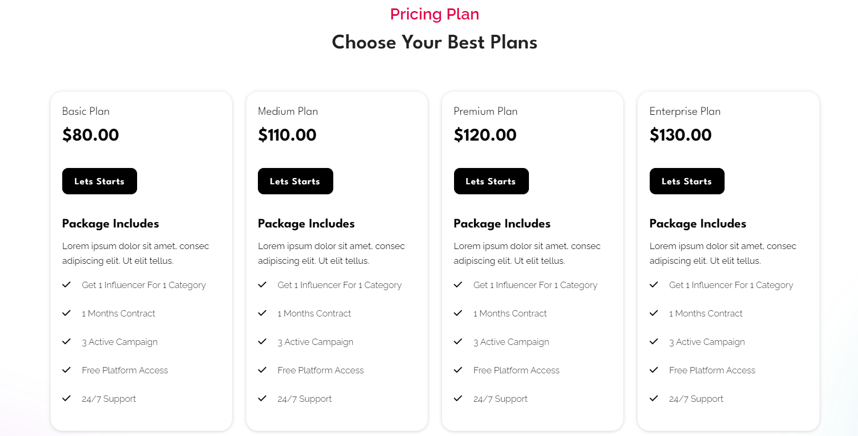Click the Premium Plan's 24/7 Support checkmark
Screen dimensions: 858x436
point(458,399)
